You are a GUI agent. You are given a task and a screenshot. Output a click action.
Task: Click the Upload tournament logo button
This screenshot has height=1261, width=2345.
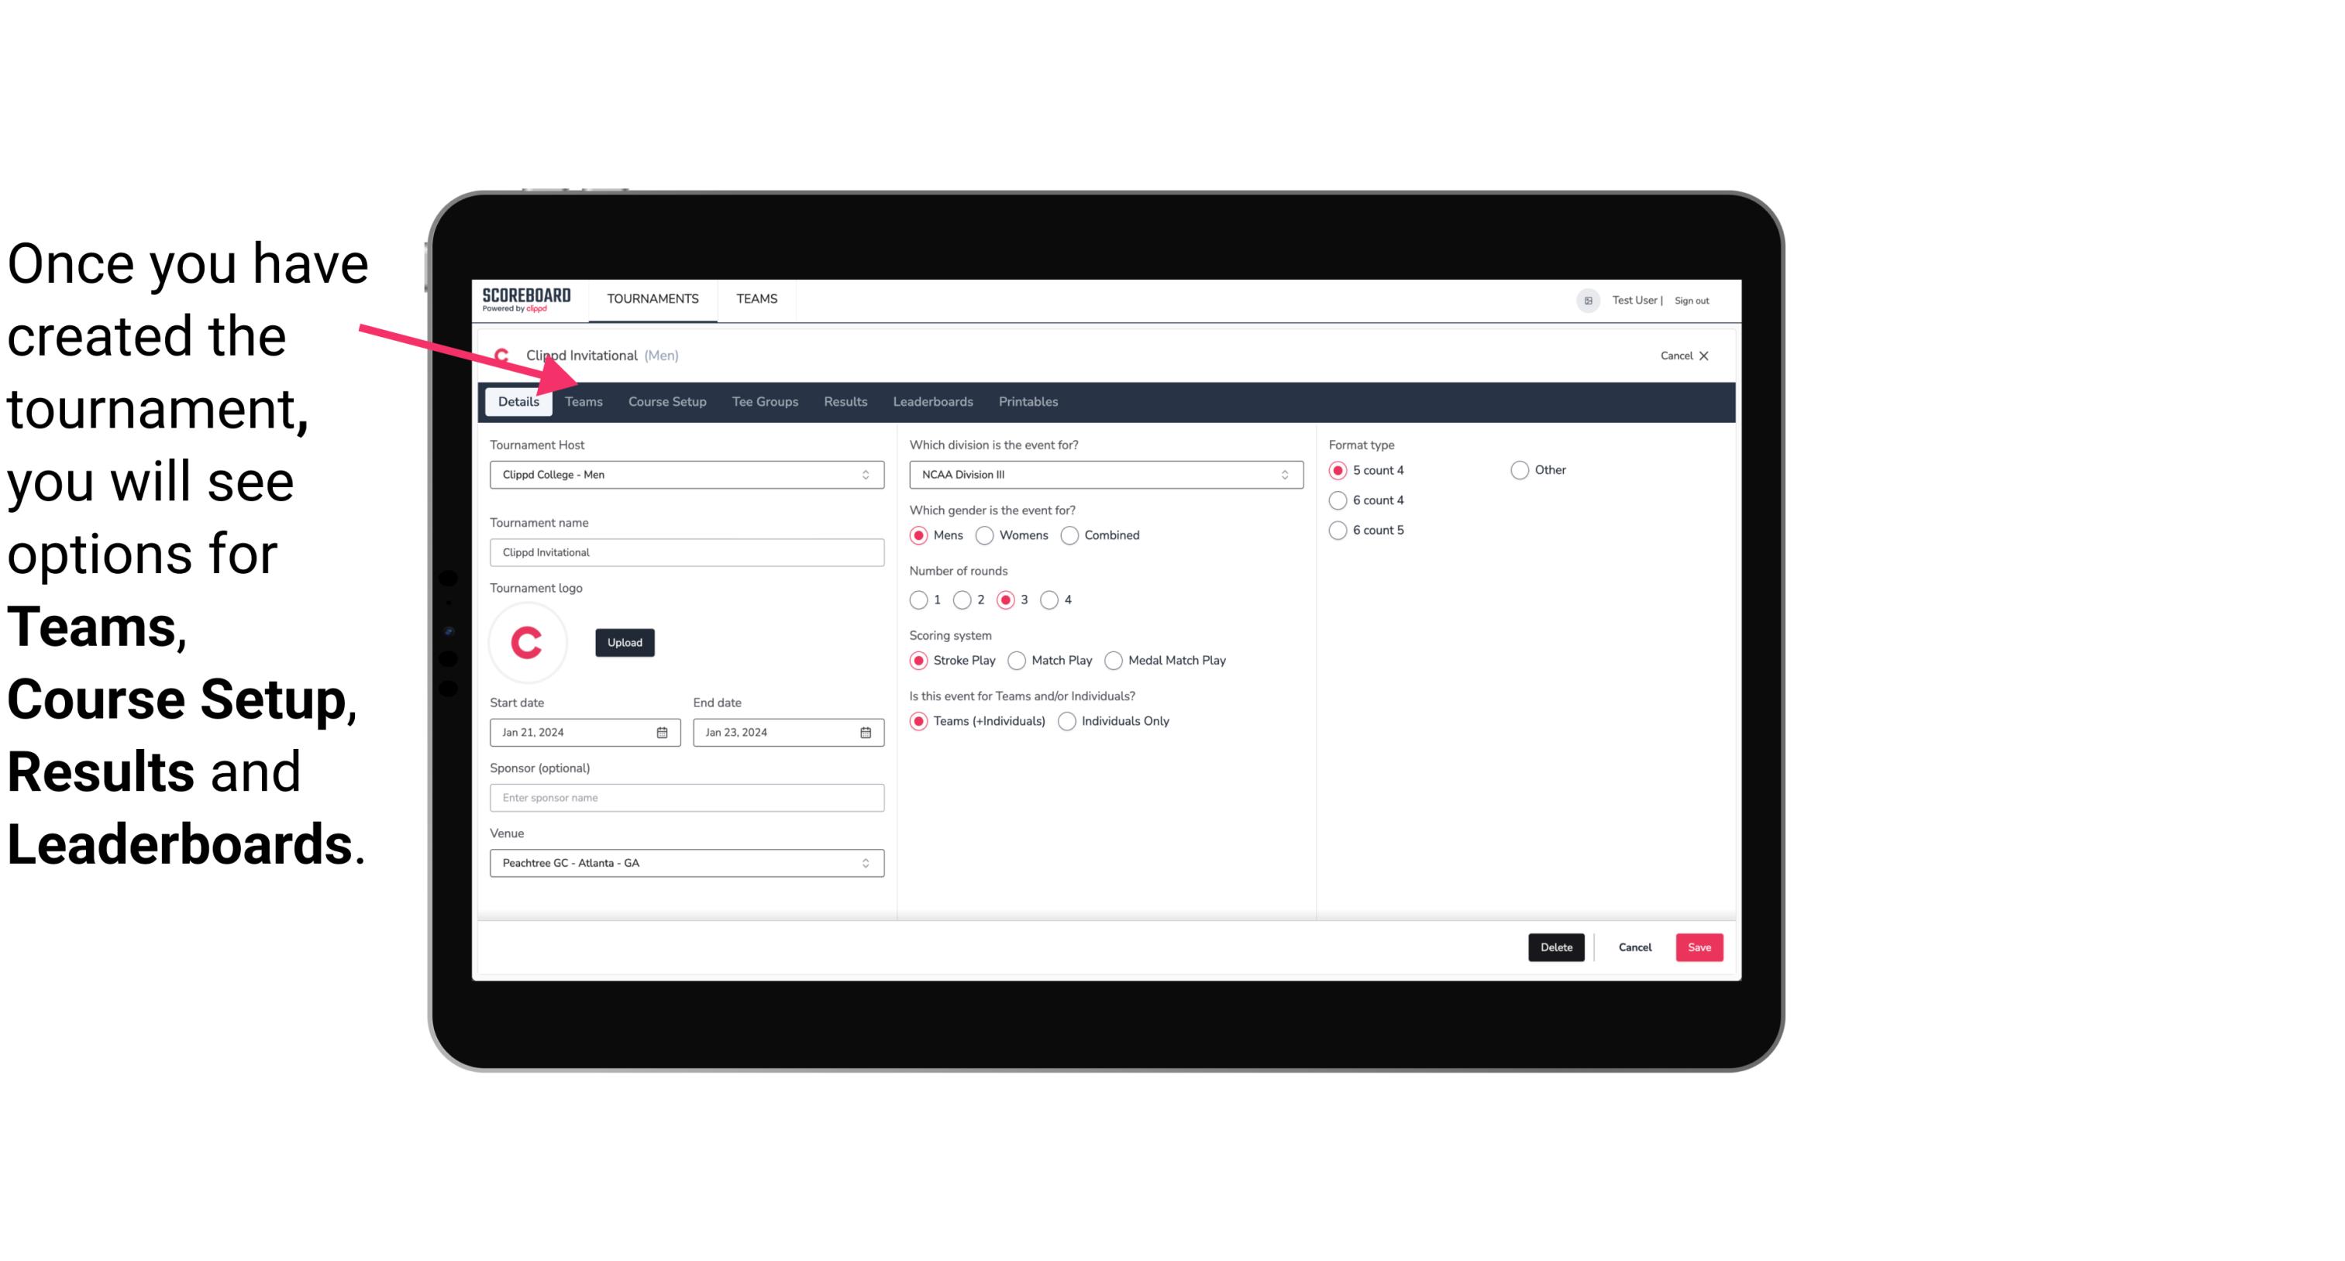[625, 641]
